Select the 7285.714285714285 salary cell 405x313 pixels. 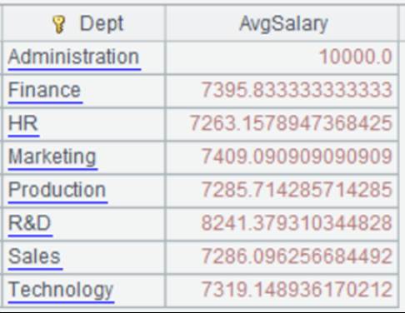point(282,191)
